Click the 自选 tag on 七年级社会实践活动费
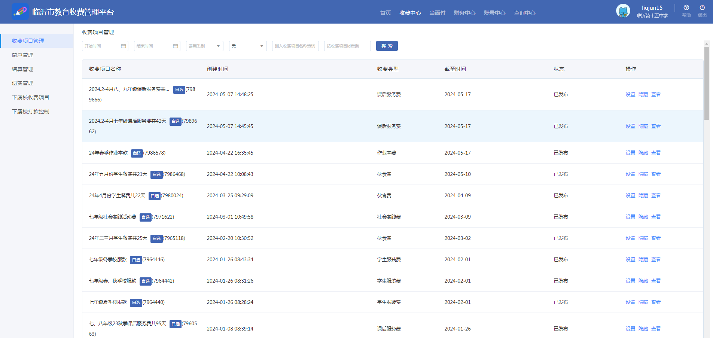The height and width of the screenshot is (338, 713). [146, 217]
